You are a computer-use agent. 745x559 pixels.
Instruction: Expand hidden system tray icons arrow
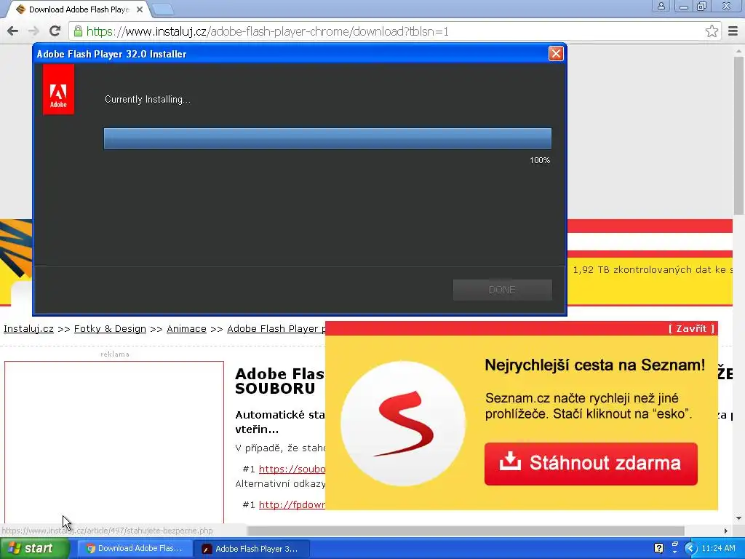(x=690, y=548)
